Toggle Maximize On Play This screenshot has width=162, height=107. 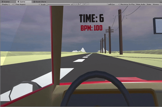pos(128,4)
